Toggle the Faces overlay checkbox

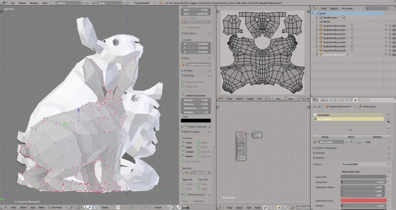point(183,143)
